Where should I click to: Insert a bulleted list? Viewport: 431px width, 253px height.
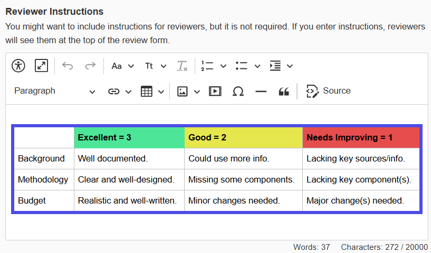pos(241,66)
